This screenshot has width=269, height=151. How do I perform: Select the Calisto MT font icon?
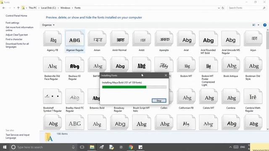(208, 96)
